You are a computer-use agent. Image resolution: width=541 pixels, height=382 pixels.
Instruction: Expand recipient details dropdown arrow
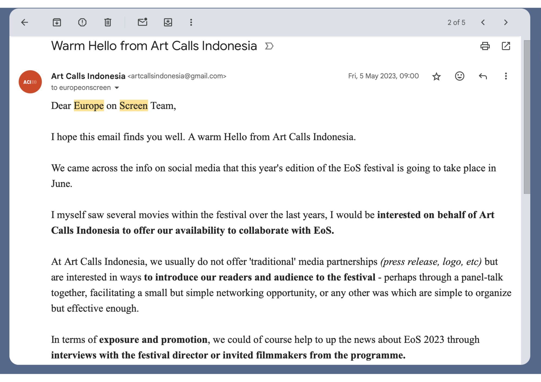pos(117,88)
